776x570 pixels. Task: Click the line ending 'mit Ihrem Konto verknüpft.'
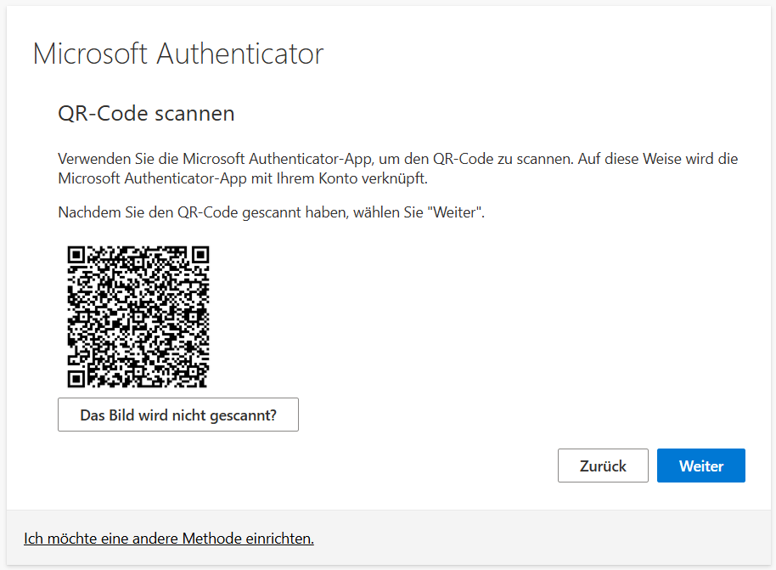pos(243,178)
